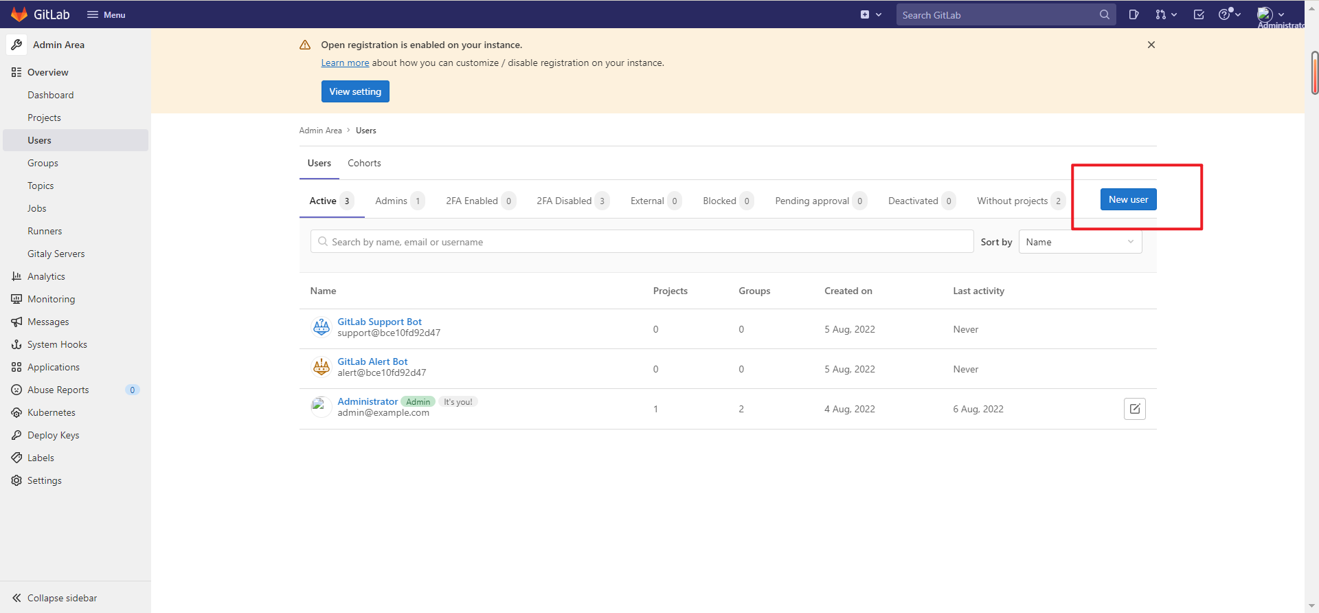The height and width of the screenshot is (613, 1319).
Task: Click the warning triangle icon
Action: point(305,45)
